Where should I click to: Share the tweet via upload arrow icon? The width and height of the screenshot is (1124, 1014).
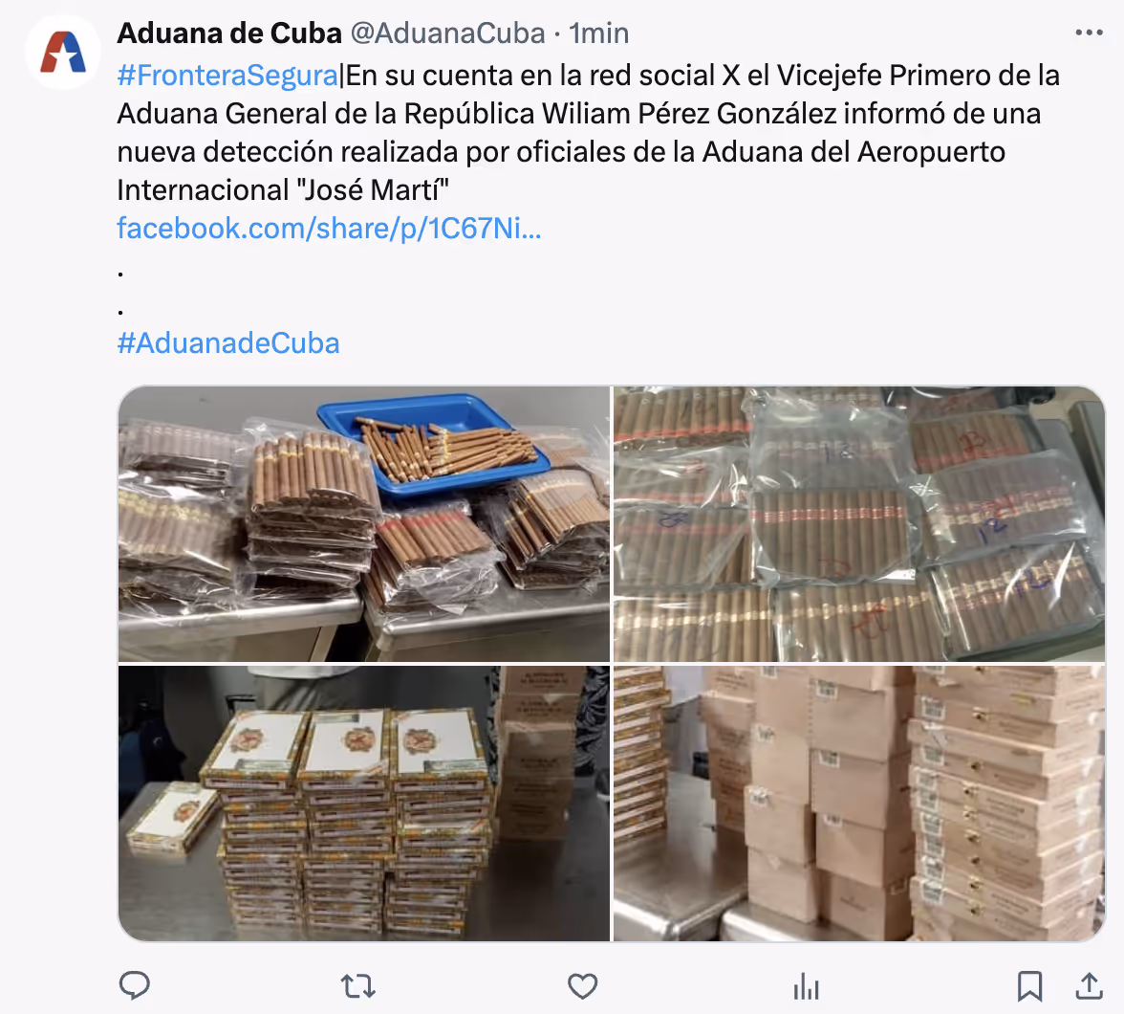(x=1089, y=986)
